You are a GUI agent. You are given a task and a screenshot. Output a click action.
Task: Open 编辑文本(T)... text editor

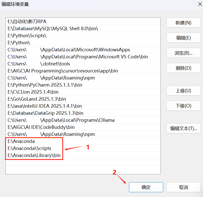pyautogui.click(x=183, y=129)
